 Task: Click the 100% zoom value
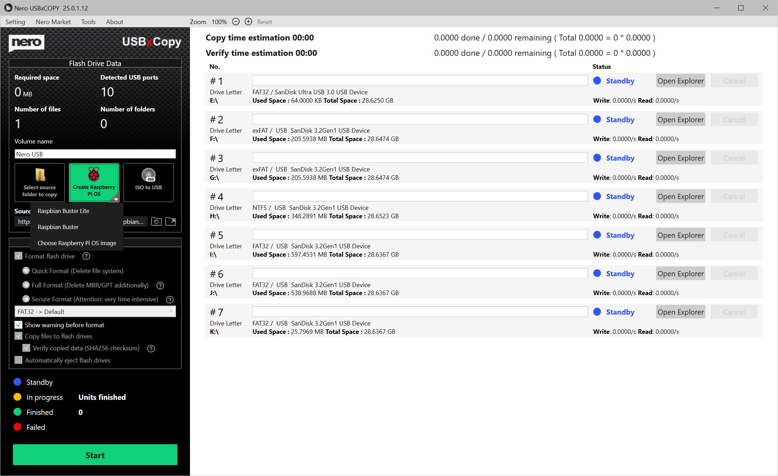pos(219,22)
